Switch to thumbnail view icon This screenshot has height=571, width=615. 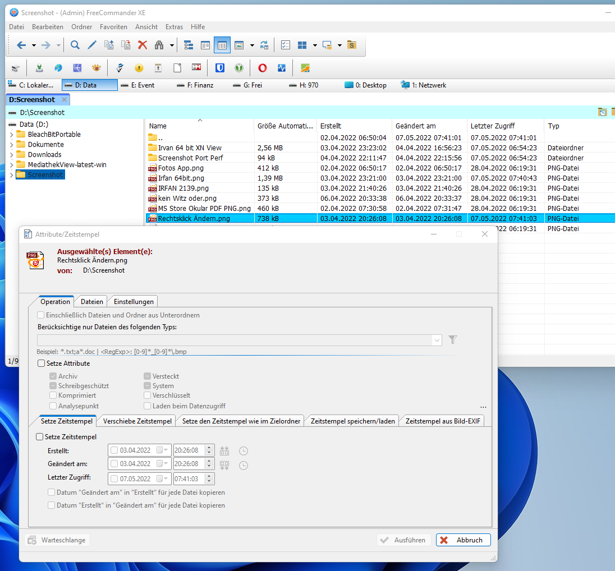(239, 45)
